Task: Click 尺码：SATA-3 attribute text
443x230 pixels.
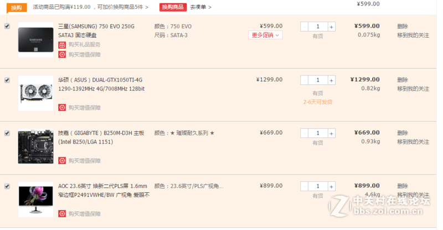Action: click(x=171, y=35)
